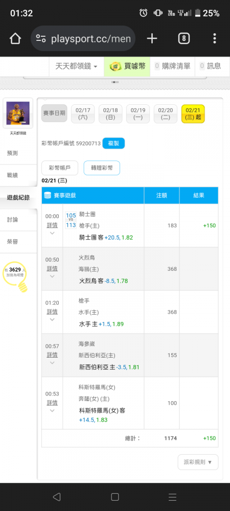Click the 複製 button beside account number
Viewport: 230px width, 511px height.
(113, 144)
